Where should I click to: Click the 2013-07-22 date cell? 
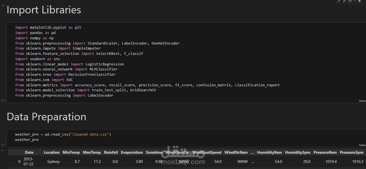click(x=29, y=161)
